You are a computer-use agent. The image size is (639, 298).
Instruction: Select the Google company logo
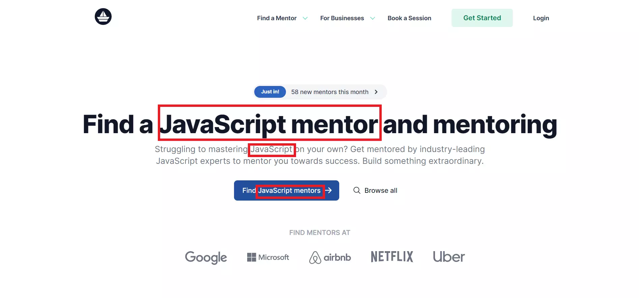point(206,257)
